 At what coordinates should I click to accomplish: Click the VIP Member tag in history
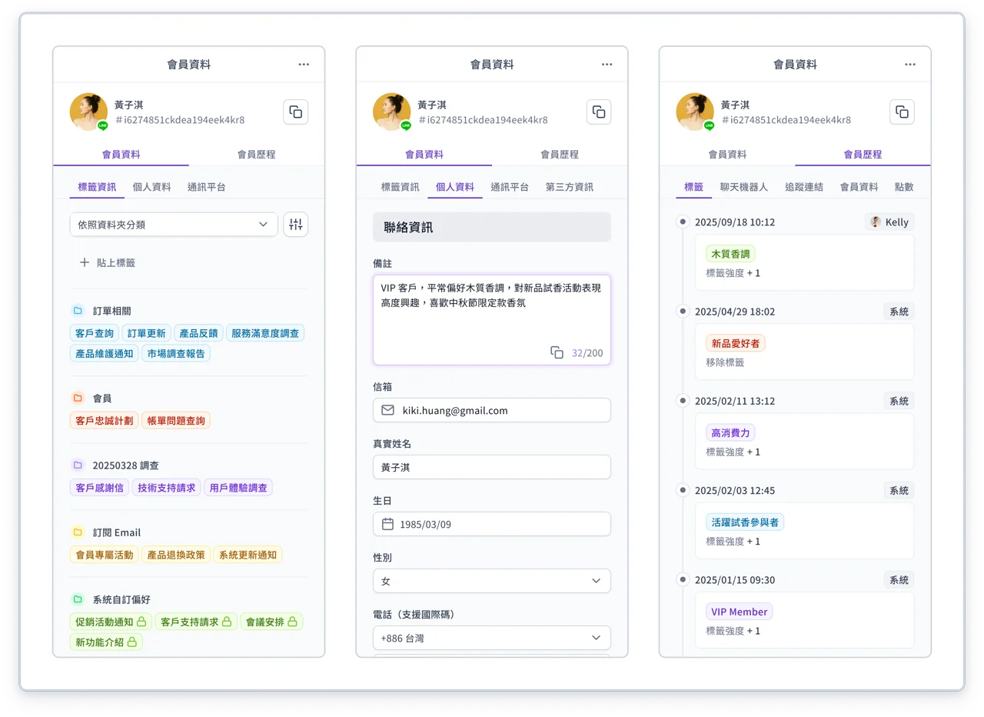pos(740,612)
